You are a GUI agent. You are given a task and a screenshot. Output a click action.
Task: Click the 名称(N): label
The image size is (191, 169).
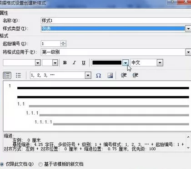click(x=11, y=20)
